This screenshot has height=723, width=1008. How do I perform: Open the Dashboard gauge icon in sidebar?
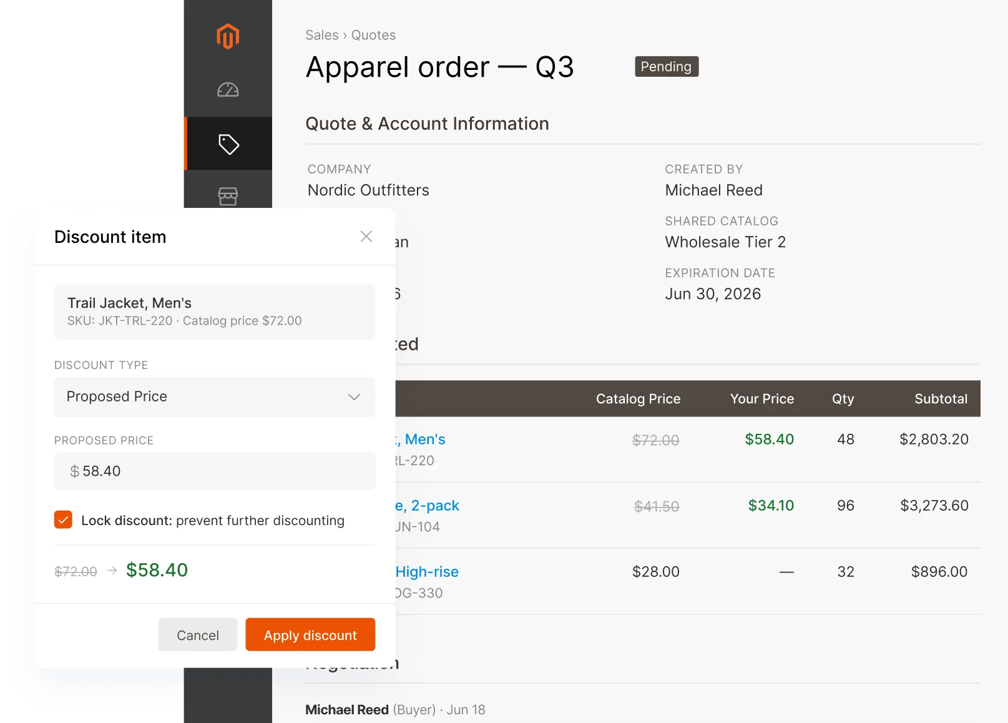tap(228, 90)
